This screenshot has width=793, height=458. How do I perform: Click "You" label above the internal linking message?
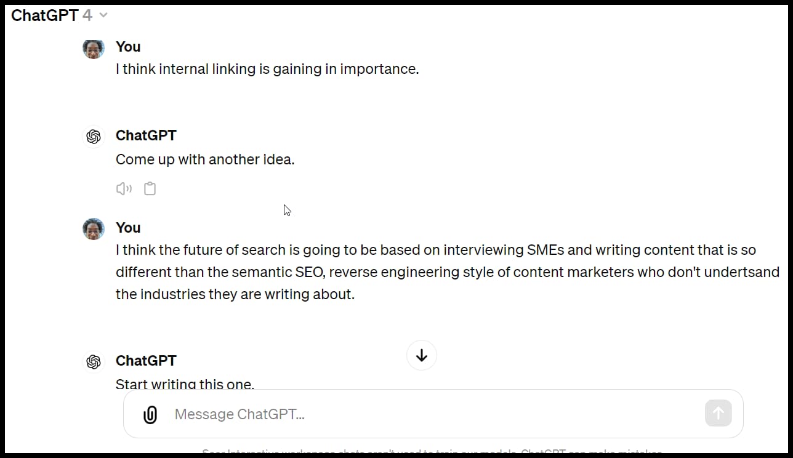[128, 47]
